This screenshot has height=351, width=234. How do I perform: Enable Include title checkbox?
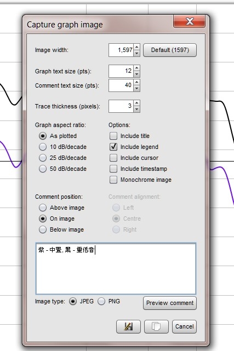[x=113, y=136]
